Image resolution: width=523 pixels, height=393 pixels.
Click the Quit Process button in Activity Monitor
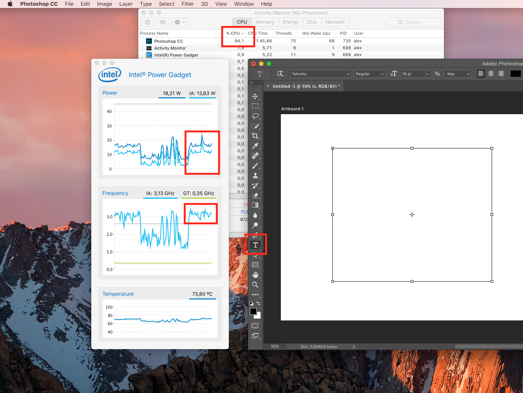(x=147, y=22)
